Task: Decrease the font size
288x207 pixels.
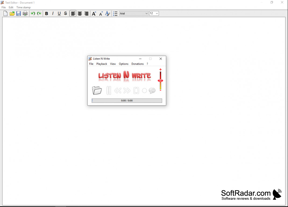Action: (101, 13)
